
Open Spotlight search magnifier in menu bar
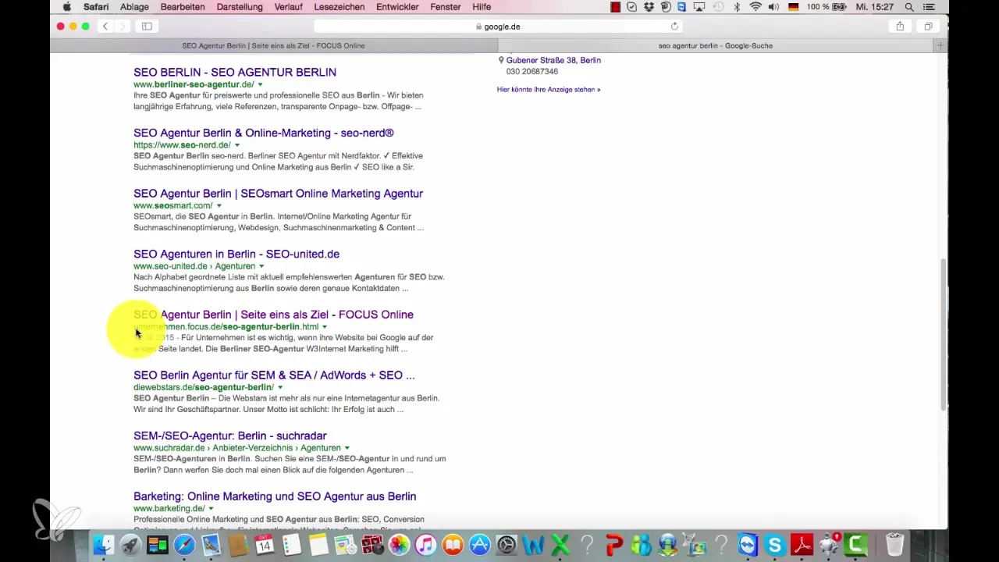coord(909,7)
